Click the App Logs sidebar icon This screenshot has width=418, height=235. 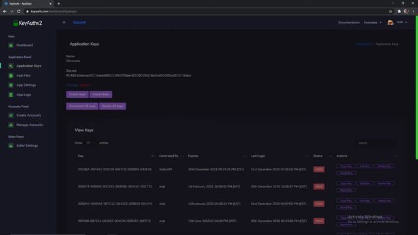pos(10,95)
